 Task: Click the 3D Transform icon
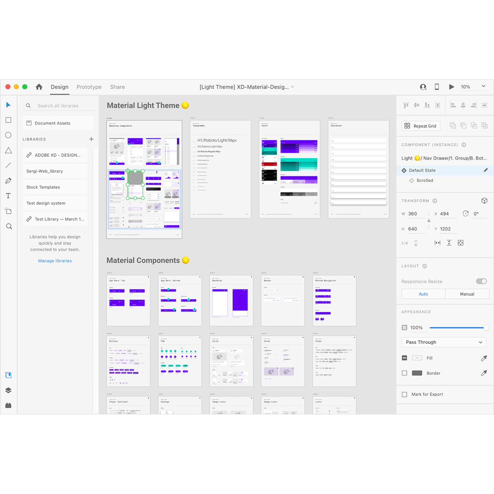coord(484,201)
